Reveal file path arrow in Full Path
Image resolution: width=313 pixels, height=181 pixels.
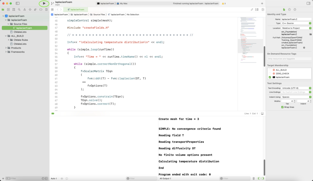[304, 48]
